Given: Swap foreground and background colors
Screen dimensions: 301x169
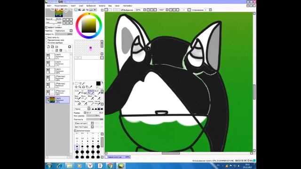Looking at the screenshot, I should click(102, 83).
